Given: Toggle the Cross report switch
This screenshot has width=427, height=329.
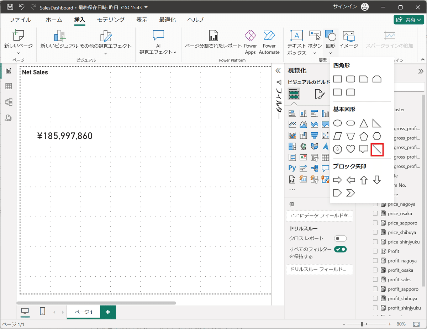Looking at the screenshot, I should point(340,238).
